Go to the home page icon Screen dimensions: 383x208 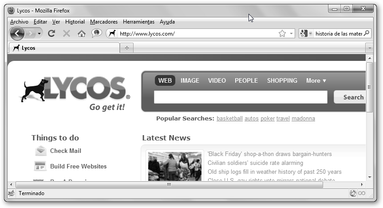pos(81,33)
